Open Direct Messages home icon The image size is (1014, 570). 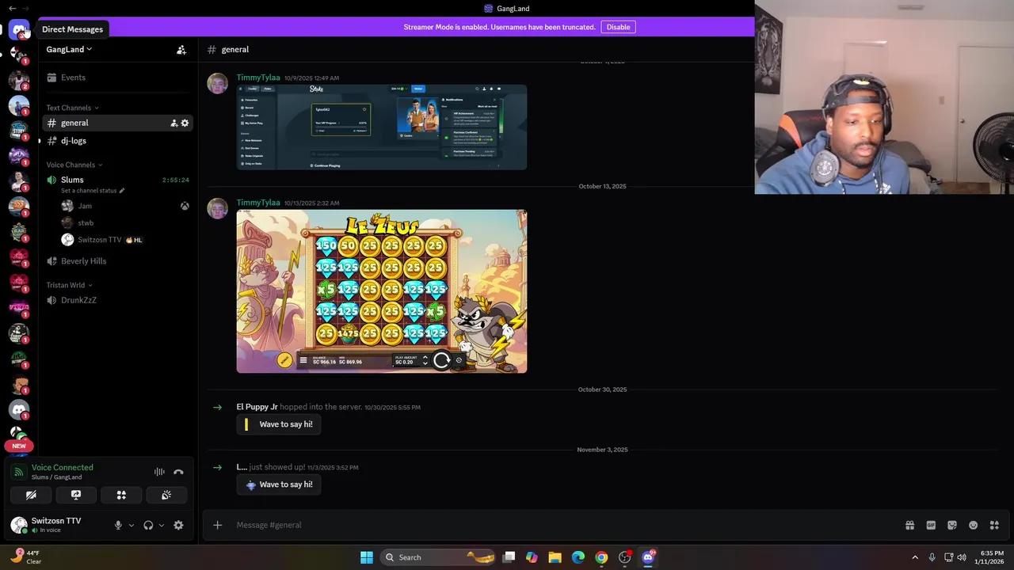19,29
